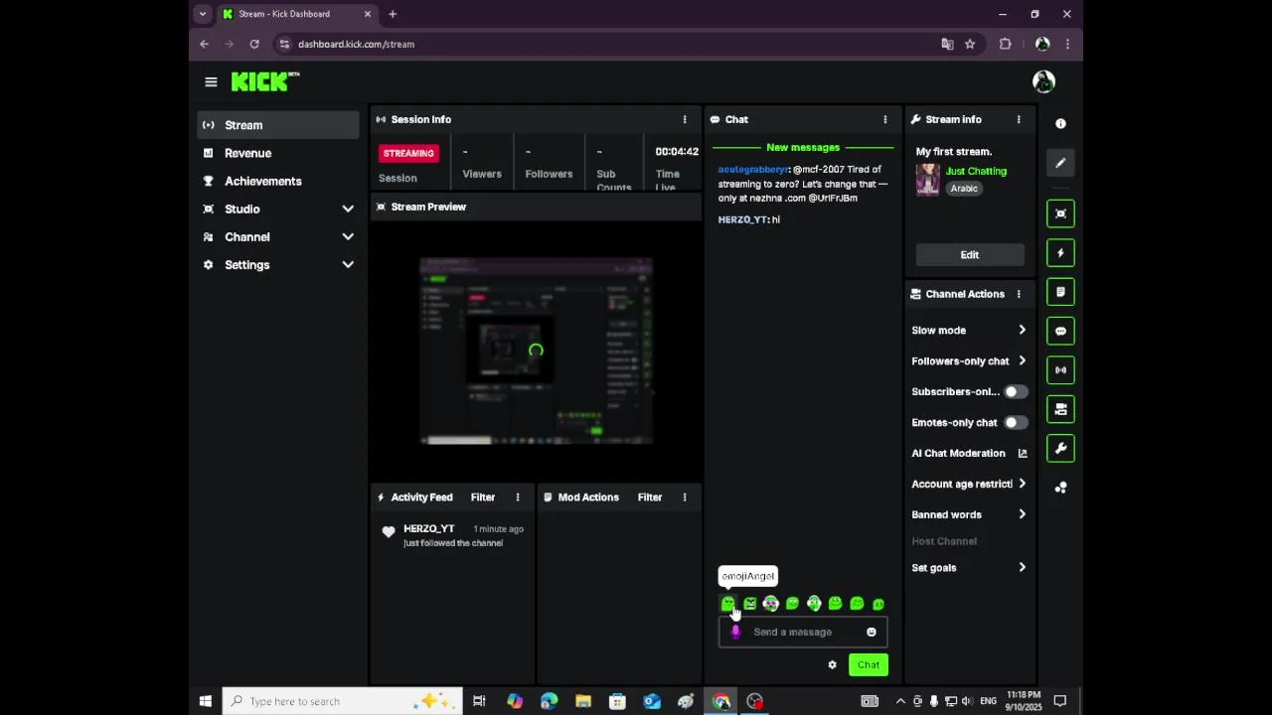
Task: Open AI Chat Moderation external link
Action: point(1023,454)
